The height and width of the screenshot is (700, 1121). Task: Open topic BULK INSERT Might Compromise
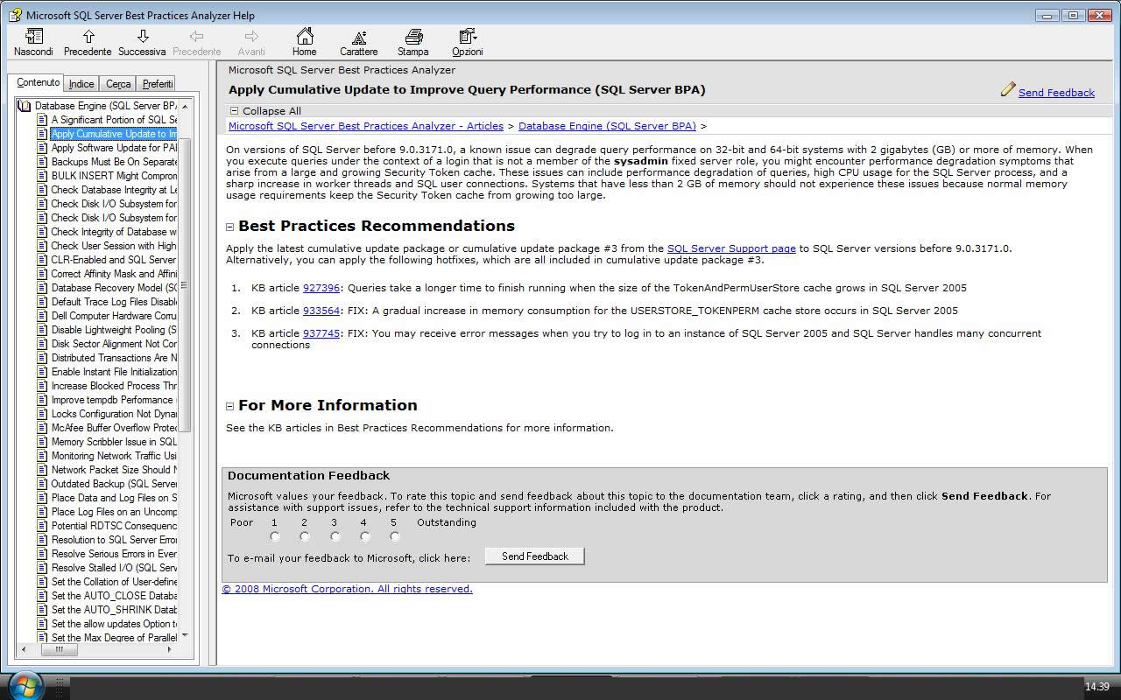point(114,176)
